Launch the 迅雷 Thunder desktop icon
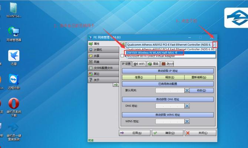 tap(14, 58)
